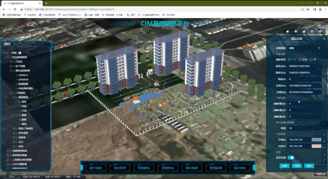Screen dimensions: 328x179
Task: Click the stacked layers icon in top toolbar
Action: point(287,32)
